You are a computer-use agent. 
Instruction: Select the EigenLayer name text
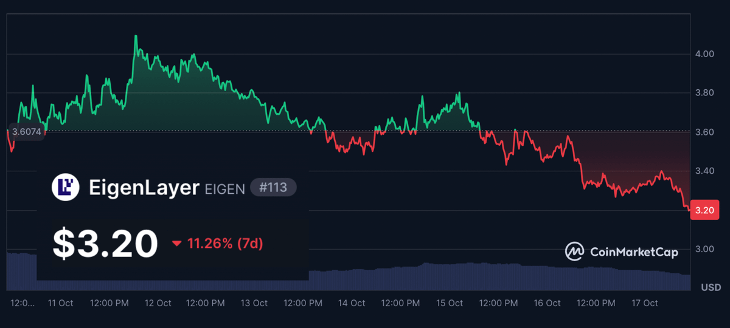(x=144, y=188)
